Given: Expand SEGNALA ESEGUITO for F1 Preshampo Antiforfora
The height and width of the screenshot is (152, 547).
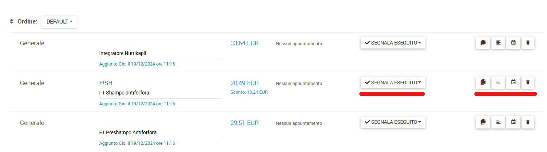Looking at the screenshot, I should click(x=393, y=122).
